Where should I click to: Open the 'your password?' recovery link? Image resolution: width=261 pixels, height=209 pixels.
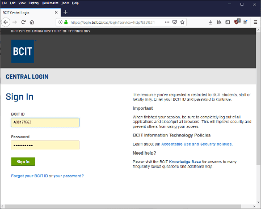tap(69, 176)
